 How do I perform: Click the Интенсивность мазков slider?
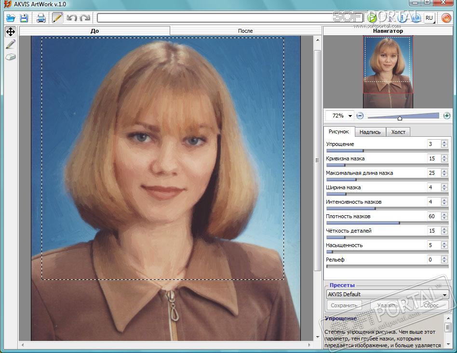pyautogui.click(x=387, y=209)
